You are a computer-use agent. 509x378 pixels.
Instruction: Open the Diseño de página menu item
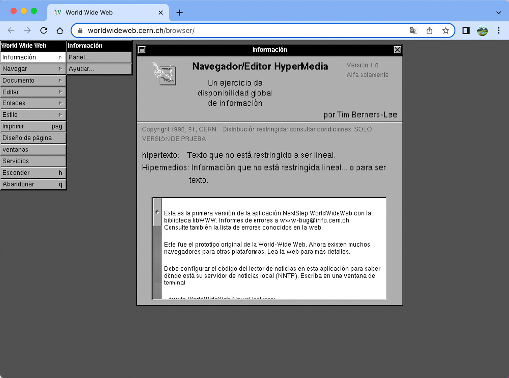pos(33,138)
